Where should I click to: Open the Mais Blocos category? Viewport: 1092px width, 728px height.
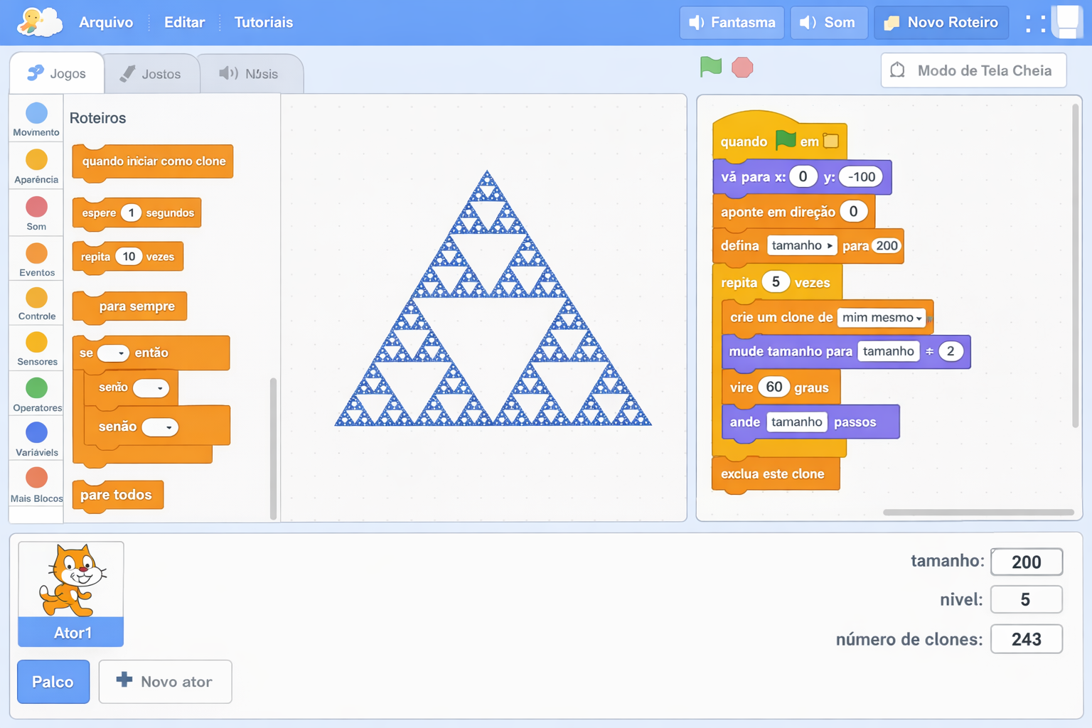36,484
